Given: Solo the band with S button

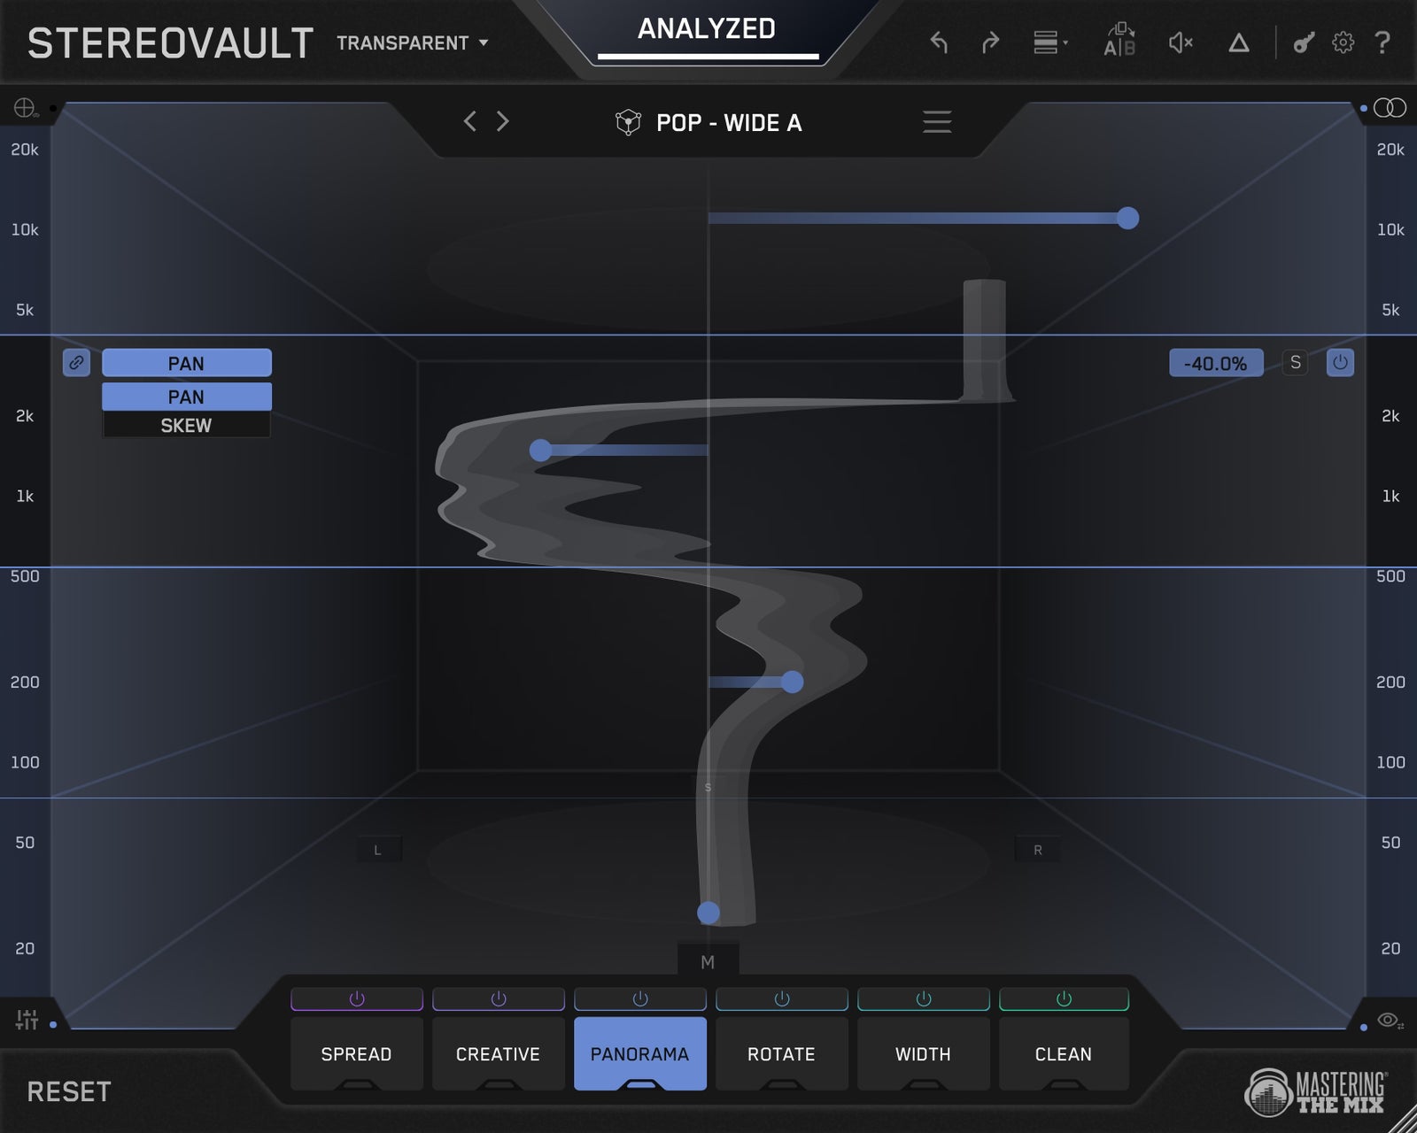Looking at the screenshot, I should (1296, 363).
